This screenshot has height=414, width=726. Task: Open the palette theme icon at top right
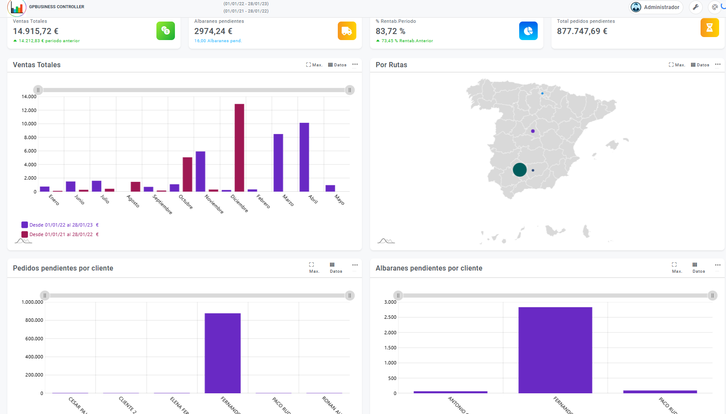tap(715, 7)
